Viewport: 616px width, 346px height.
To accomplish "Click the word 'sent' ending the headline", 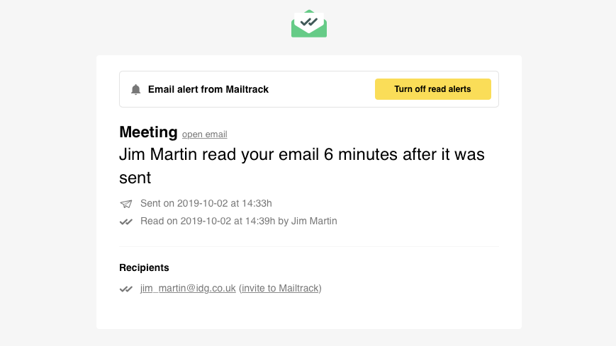I will tap(135, 178).
